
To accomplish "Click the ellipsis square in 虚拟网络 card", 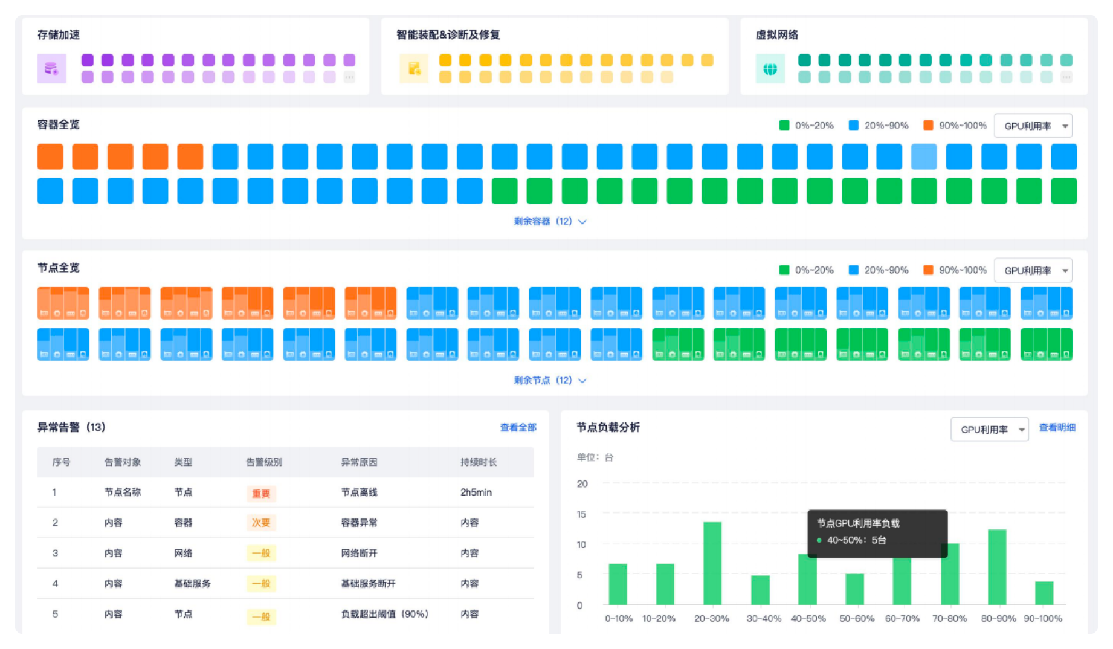I will pos(1066,77).
